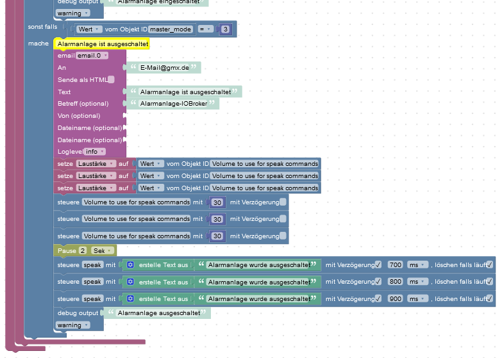Open Wert dropdown in the first setze block
The image size is (502, 358).
tap(151, 164)
